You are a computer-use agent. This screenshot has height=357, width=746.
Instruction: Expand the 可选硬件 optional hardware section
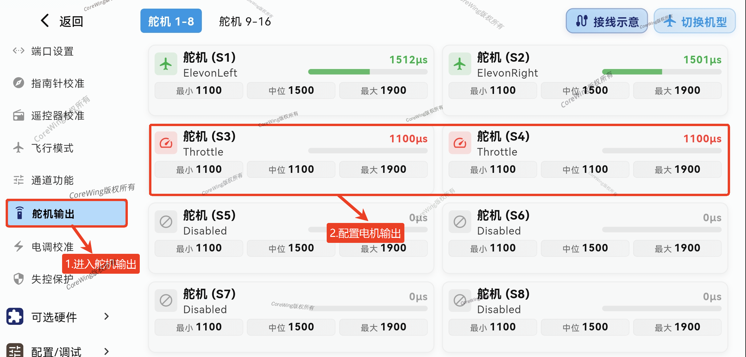[x=106, y=317]
